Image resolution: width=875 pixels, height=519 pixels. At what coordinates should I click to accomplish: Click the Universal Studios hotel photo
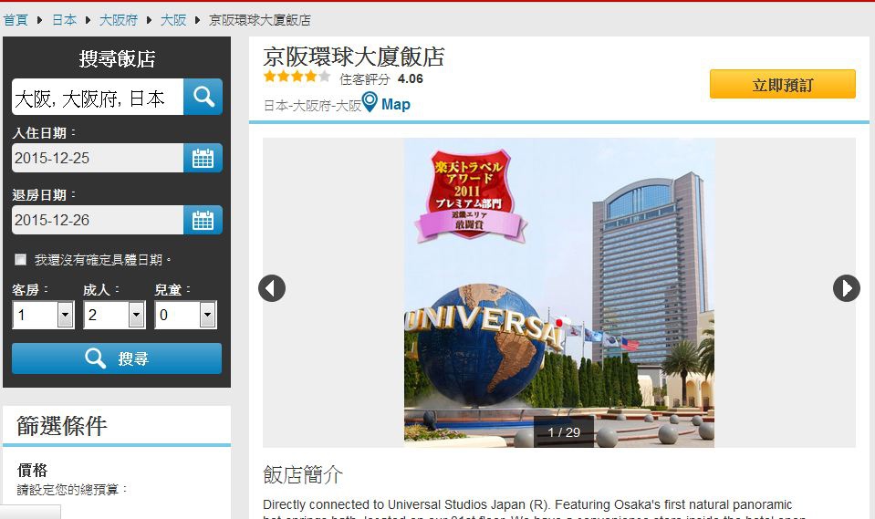[x=559, y=293]
